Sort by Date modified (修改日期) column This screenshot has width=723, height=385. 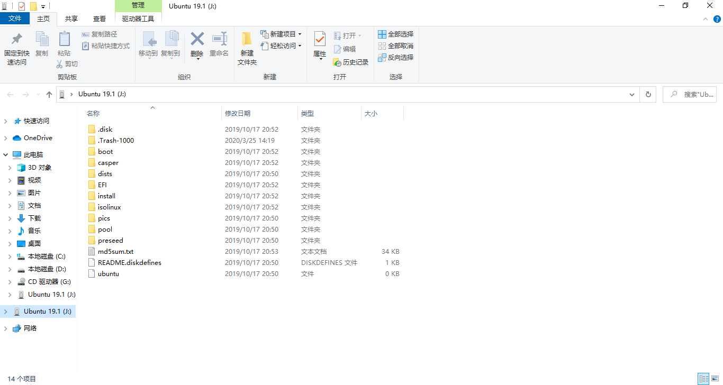pyautogui.click(x=238, y=114)
